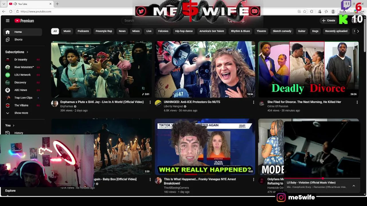
Task: Select the News filter chip
Action: 122,31
